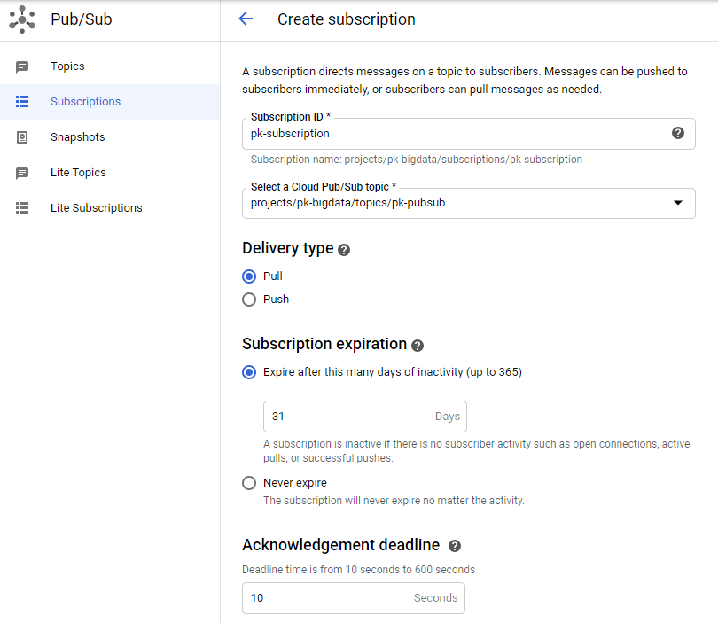Open help for the Subscription ID field
718x623 pixels.
pos(678,133)
